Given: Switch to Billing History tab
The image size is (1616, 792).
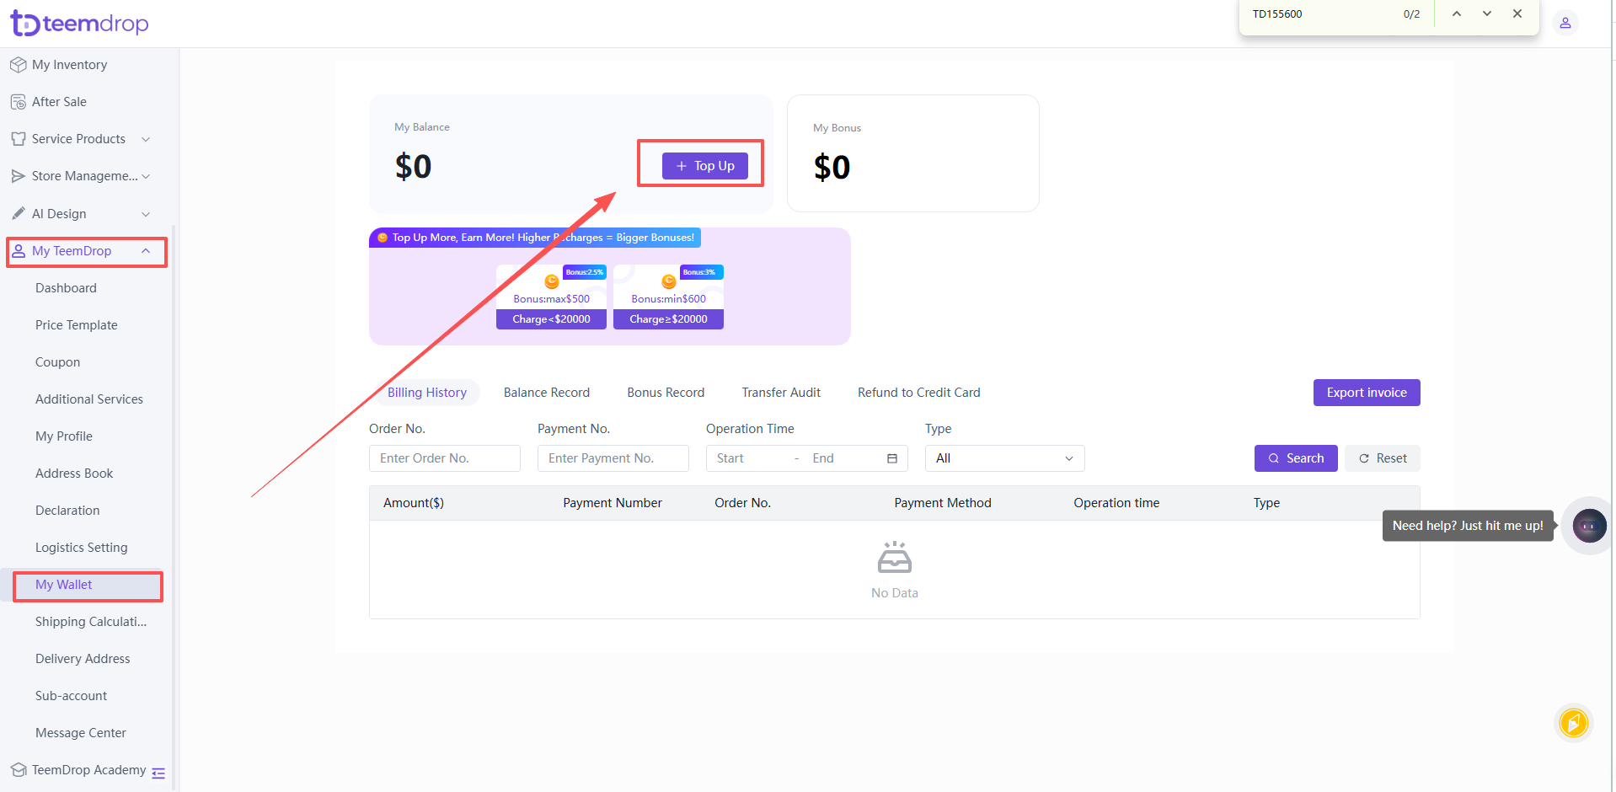Looking at the screenshot, I should 426,393.
